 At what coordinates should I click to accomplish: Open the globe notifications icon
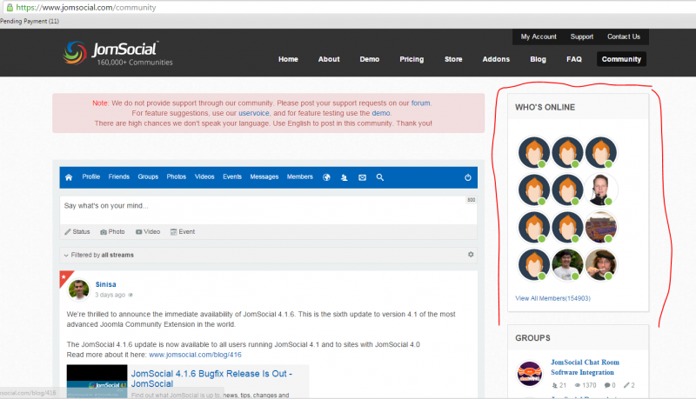click(x=327, y=177)
